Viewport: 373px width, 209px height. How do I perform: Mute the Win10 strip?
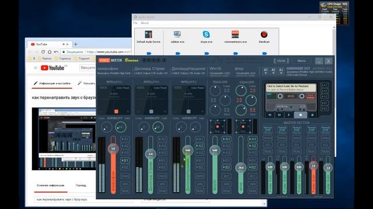(226, 191)
